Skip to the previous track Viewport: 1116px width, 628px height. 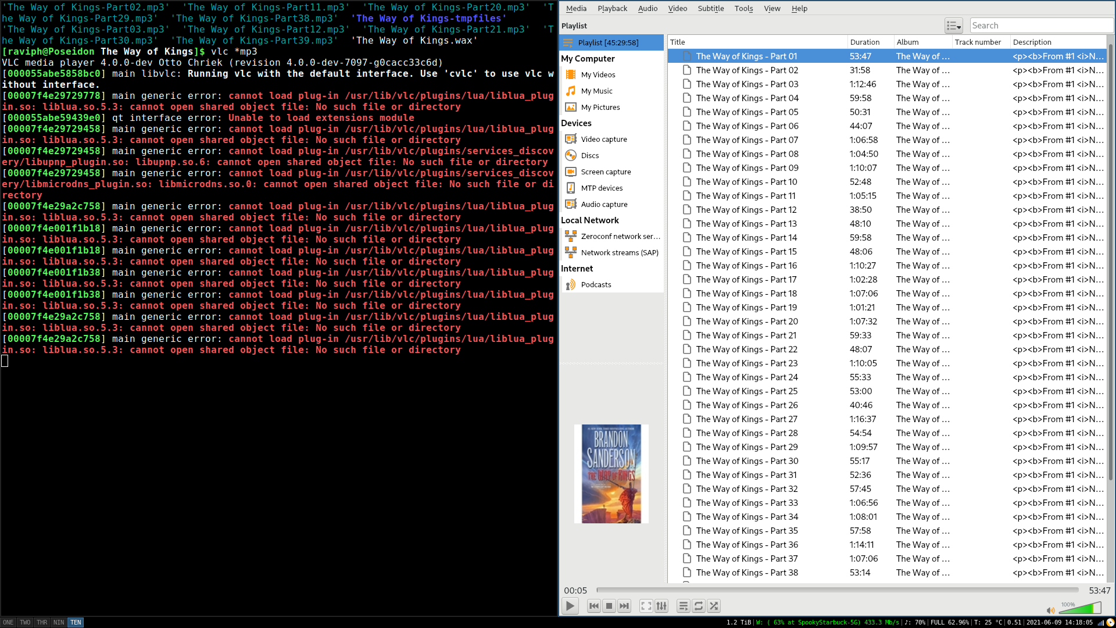coord(593,606)
